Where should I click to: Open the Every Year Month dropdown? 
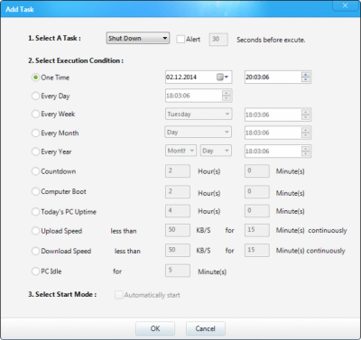(180, 151)
